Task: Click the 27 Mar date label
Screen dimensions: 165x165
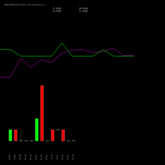Action: [x=15, y=157]
